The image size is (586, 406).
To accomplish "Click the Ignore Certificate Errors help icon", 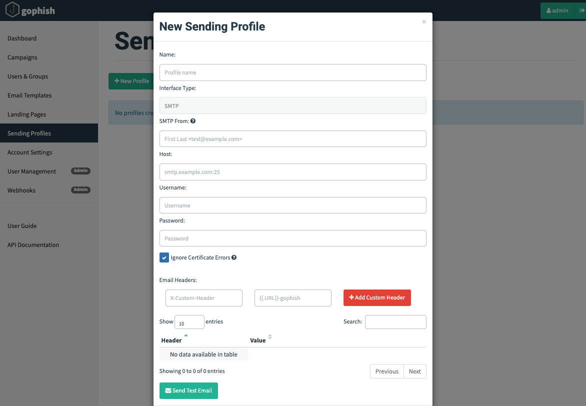I will (233, 257).
